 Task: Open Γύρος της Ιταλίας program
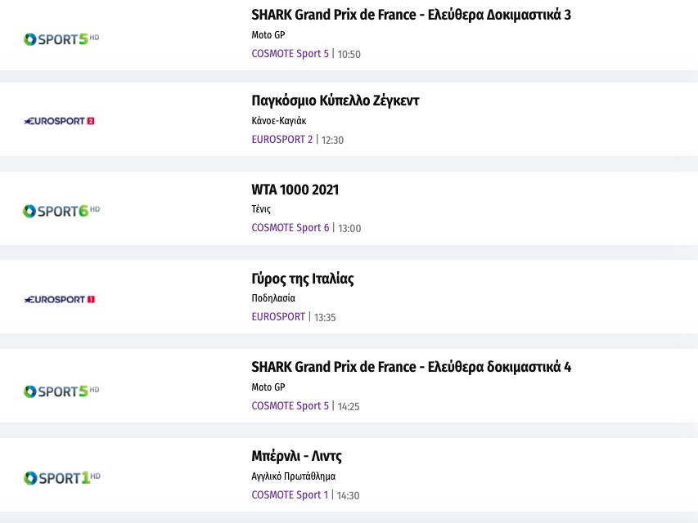(x=302, y=279)
